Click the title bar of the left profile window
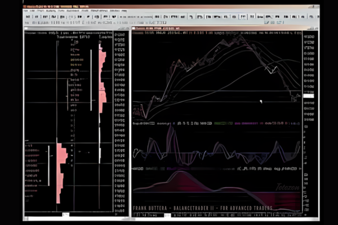The height and width of the screenshot is (225, 338). point(73,28)
